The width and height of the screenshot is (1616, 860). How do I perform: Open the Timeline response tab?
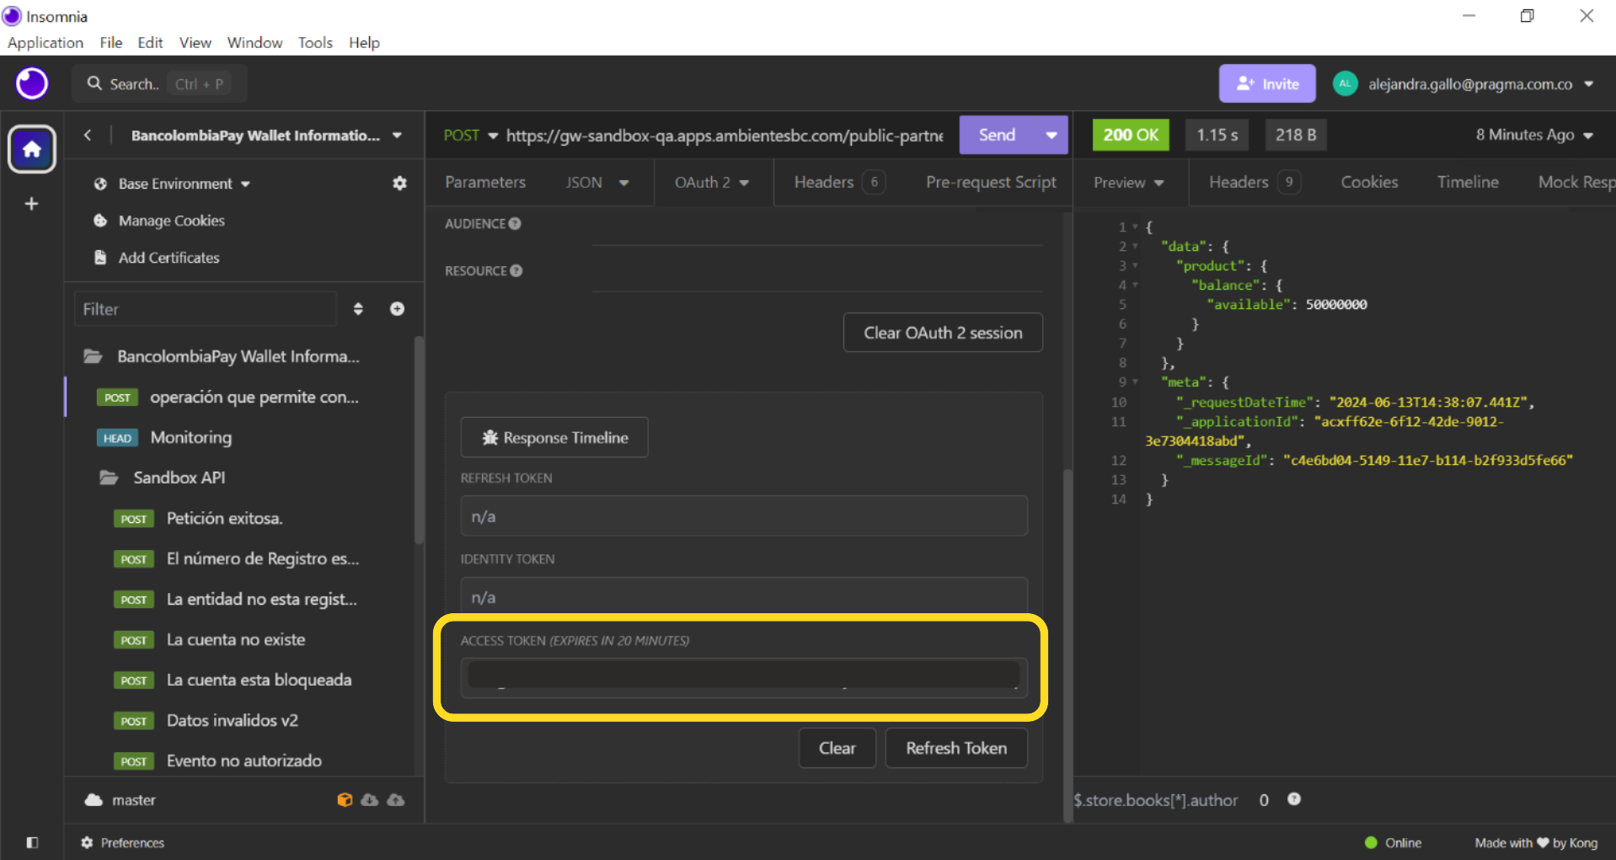[x=1468, y=182]
